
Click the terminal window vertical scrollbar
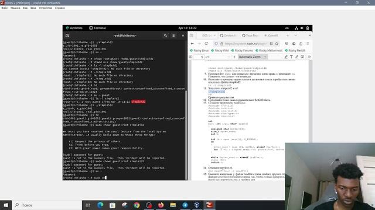186,135
